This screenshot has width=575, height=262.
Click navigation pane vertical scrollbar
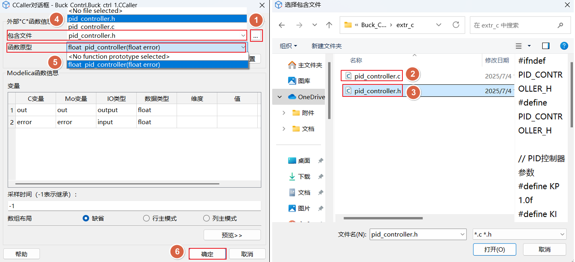coord(329,90)
